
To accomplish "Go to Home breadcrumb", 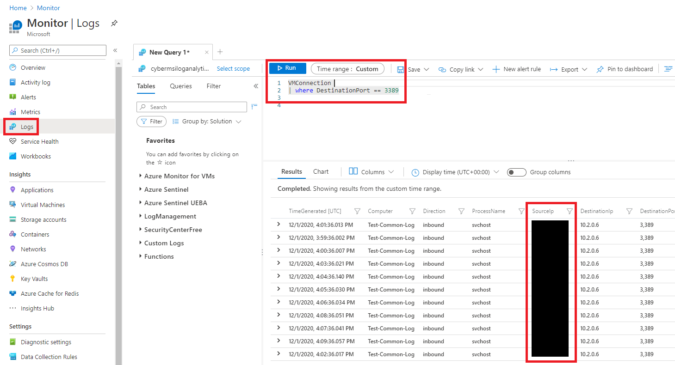I will (x=18, y=8).
